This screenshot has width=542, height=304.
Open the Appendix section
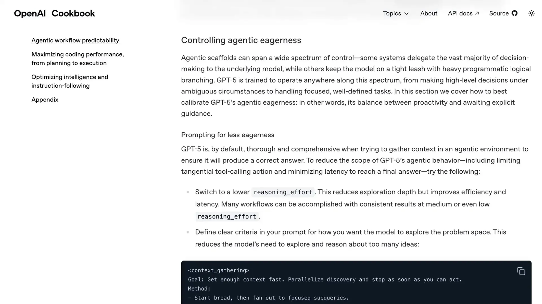pyautogui.click(x=45, y=99)
